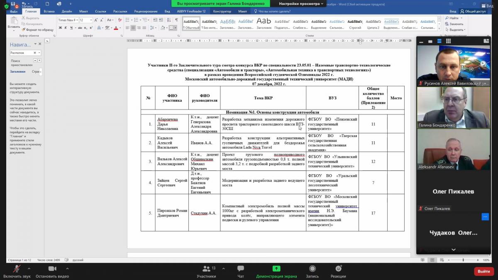Click bulleted list icon
Screen dimensions: 498x280
(x=127, y=20)
